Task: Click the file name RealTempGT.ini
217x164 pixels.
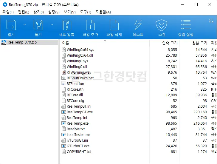Action: point(79,106)
